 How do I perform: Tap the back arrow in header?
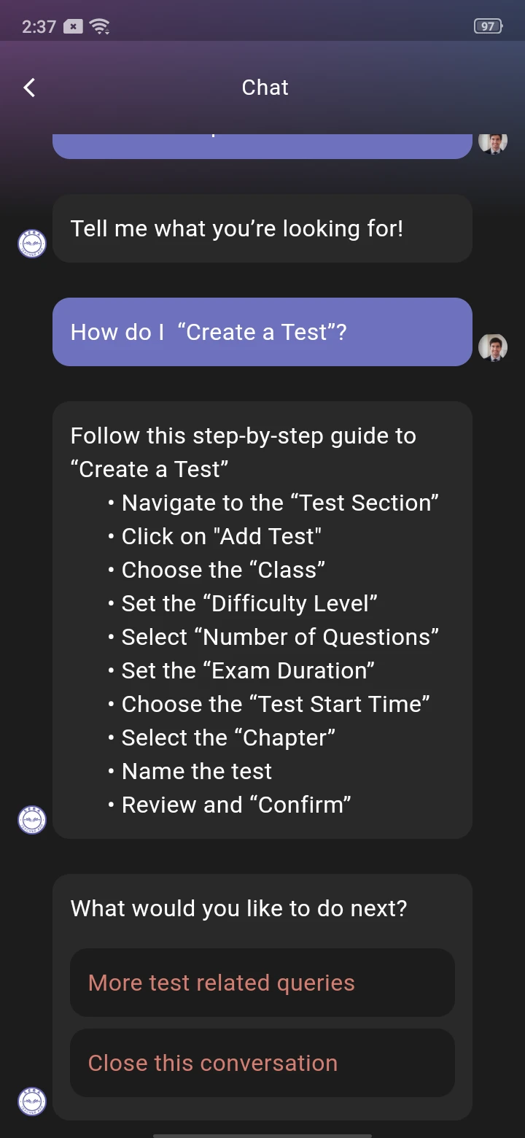29,88
